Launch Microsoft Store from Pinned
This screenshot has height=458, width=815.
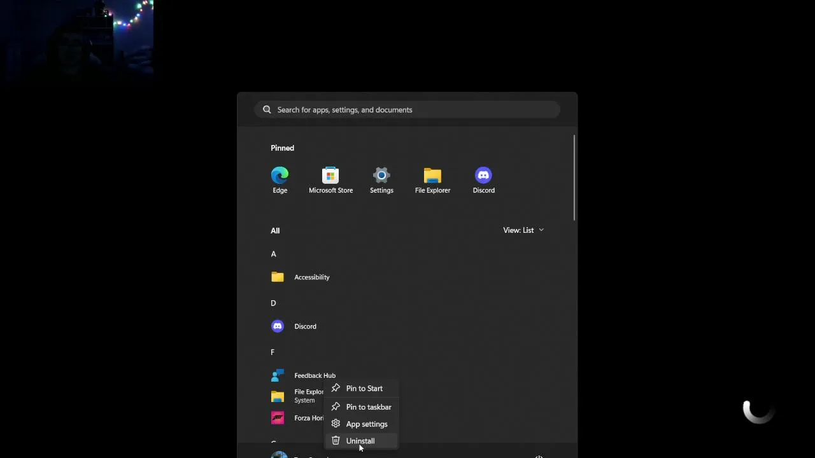point(330,180)
